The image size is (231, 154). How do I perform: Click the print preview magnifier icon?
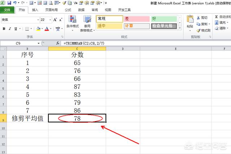coord(51,3)
